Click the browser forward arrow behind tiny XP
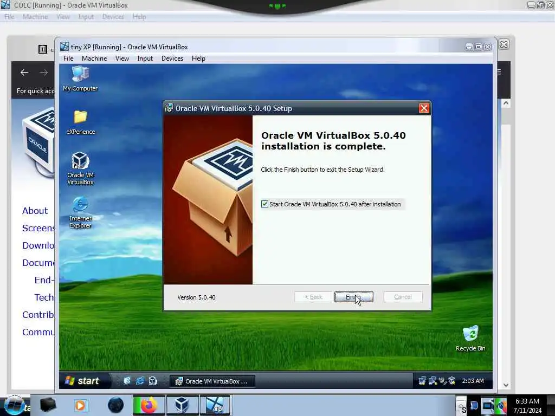Viewport: 555px width, 416px height. point(44,73)
